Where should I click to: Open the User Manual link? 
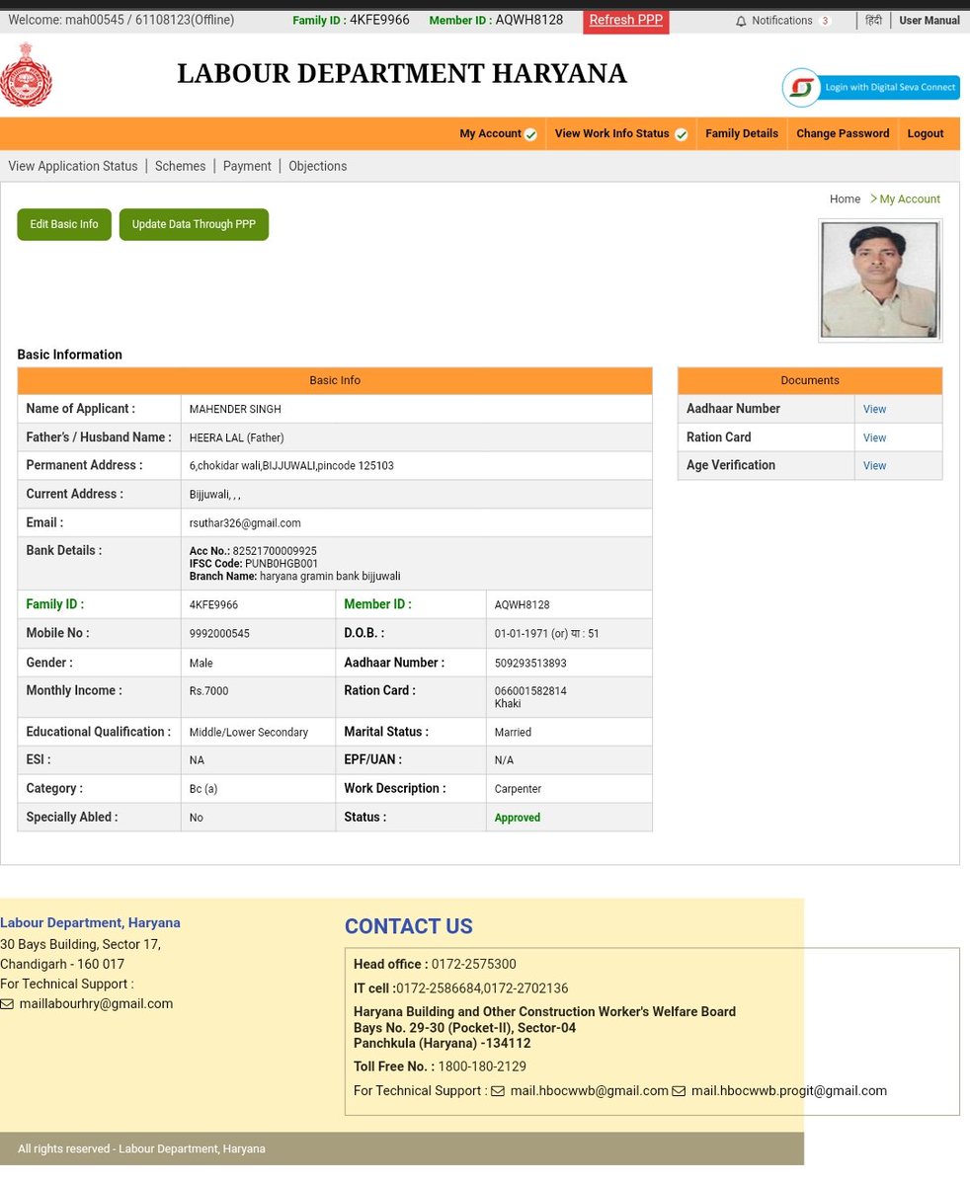click(929, 20)
